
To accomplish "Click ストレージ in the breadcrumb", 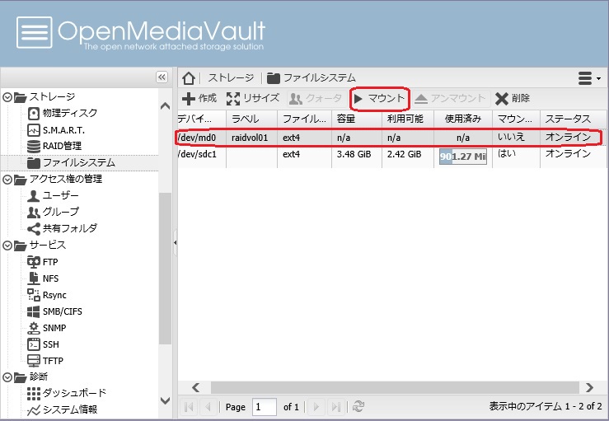I will pos(231,78).
